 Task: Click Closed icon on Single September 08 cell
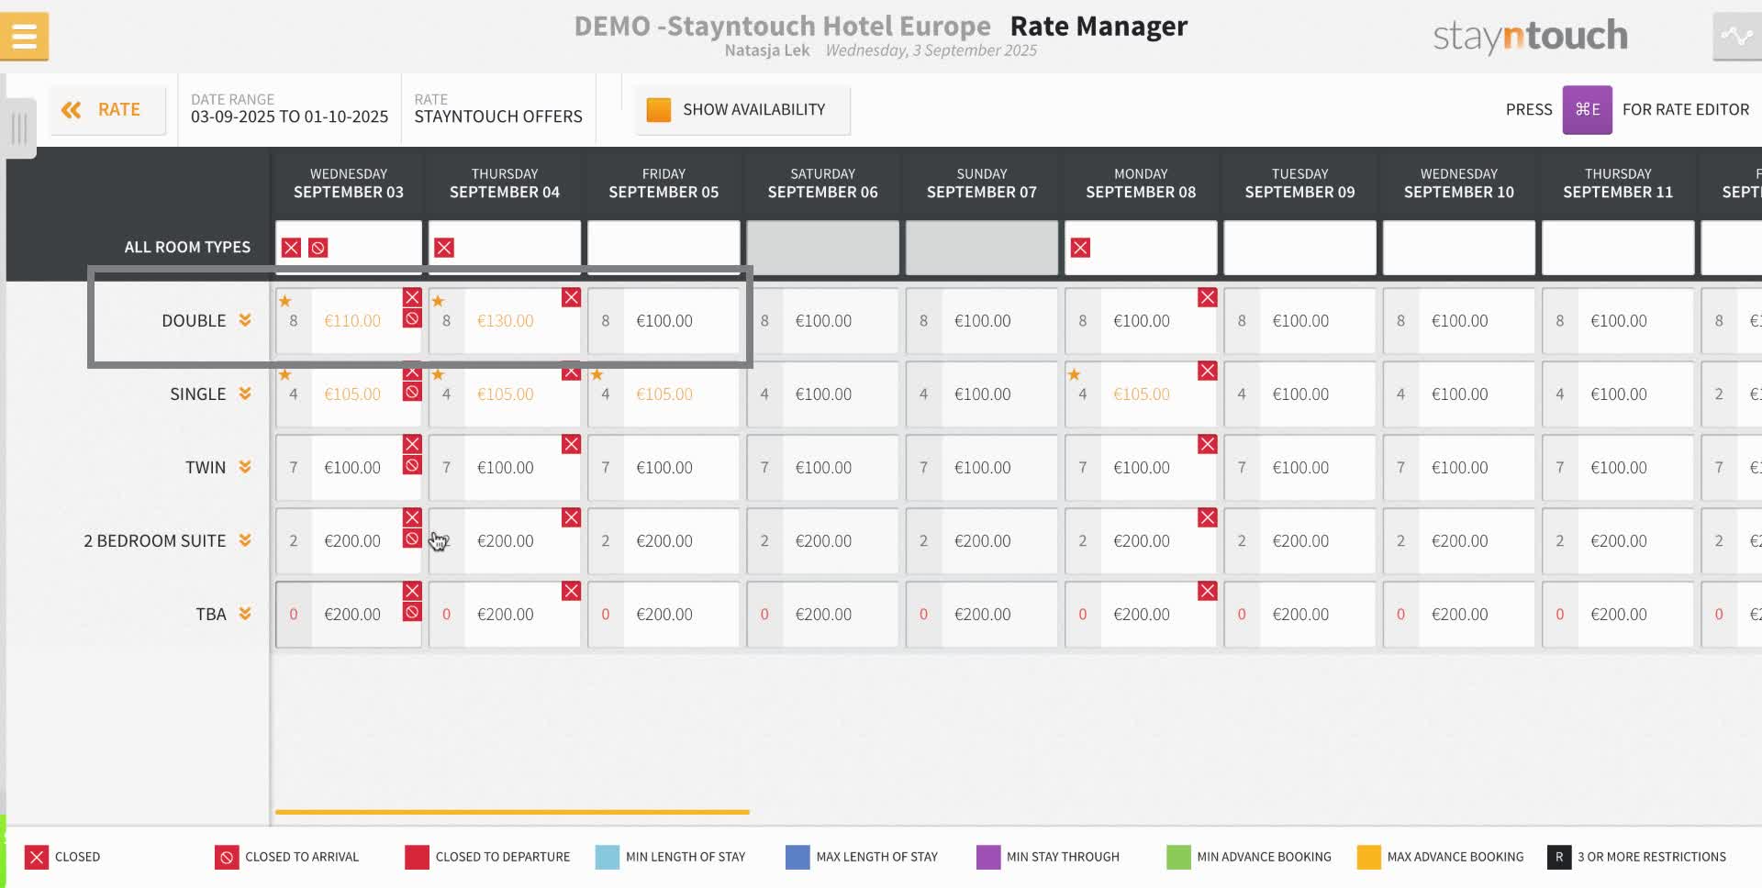coord(1208,371)
